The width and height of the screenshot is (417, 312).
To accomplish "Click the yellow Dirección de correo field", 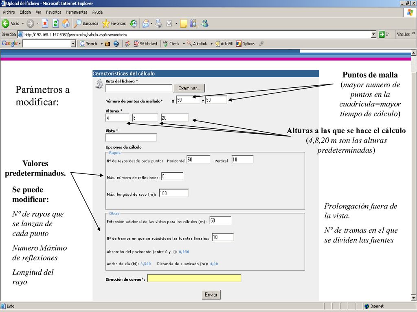I will click(x=194, y=278).
